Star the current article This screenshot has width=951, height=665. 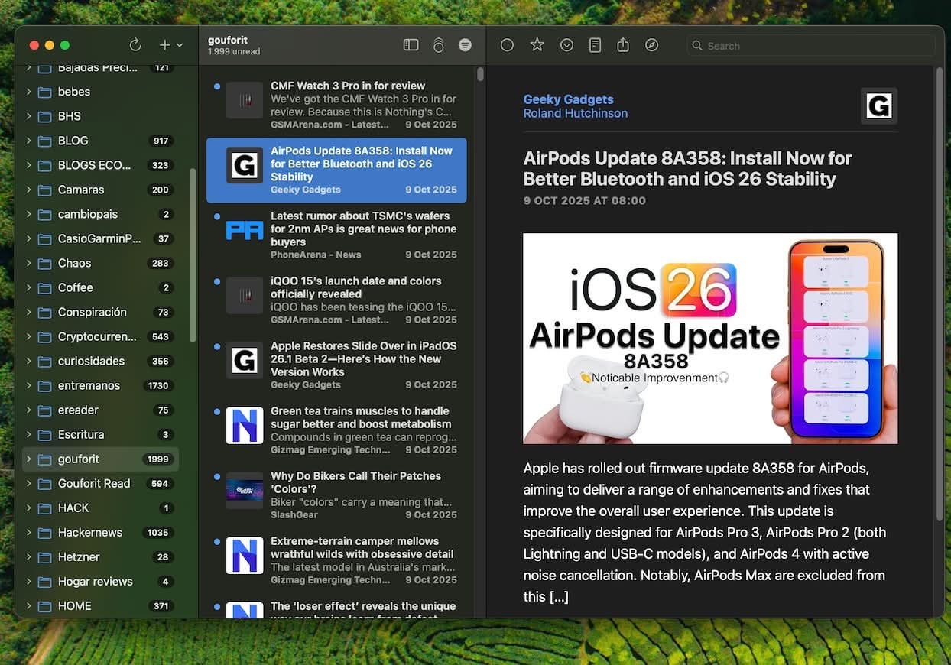point(537,45)
